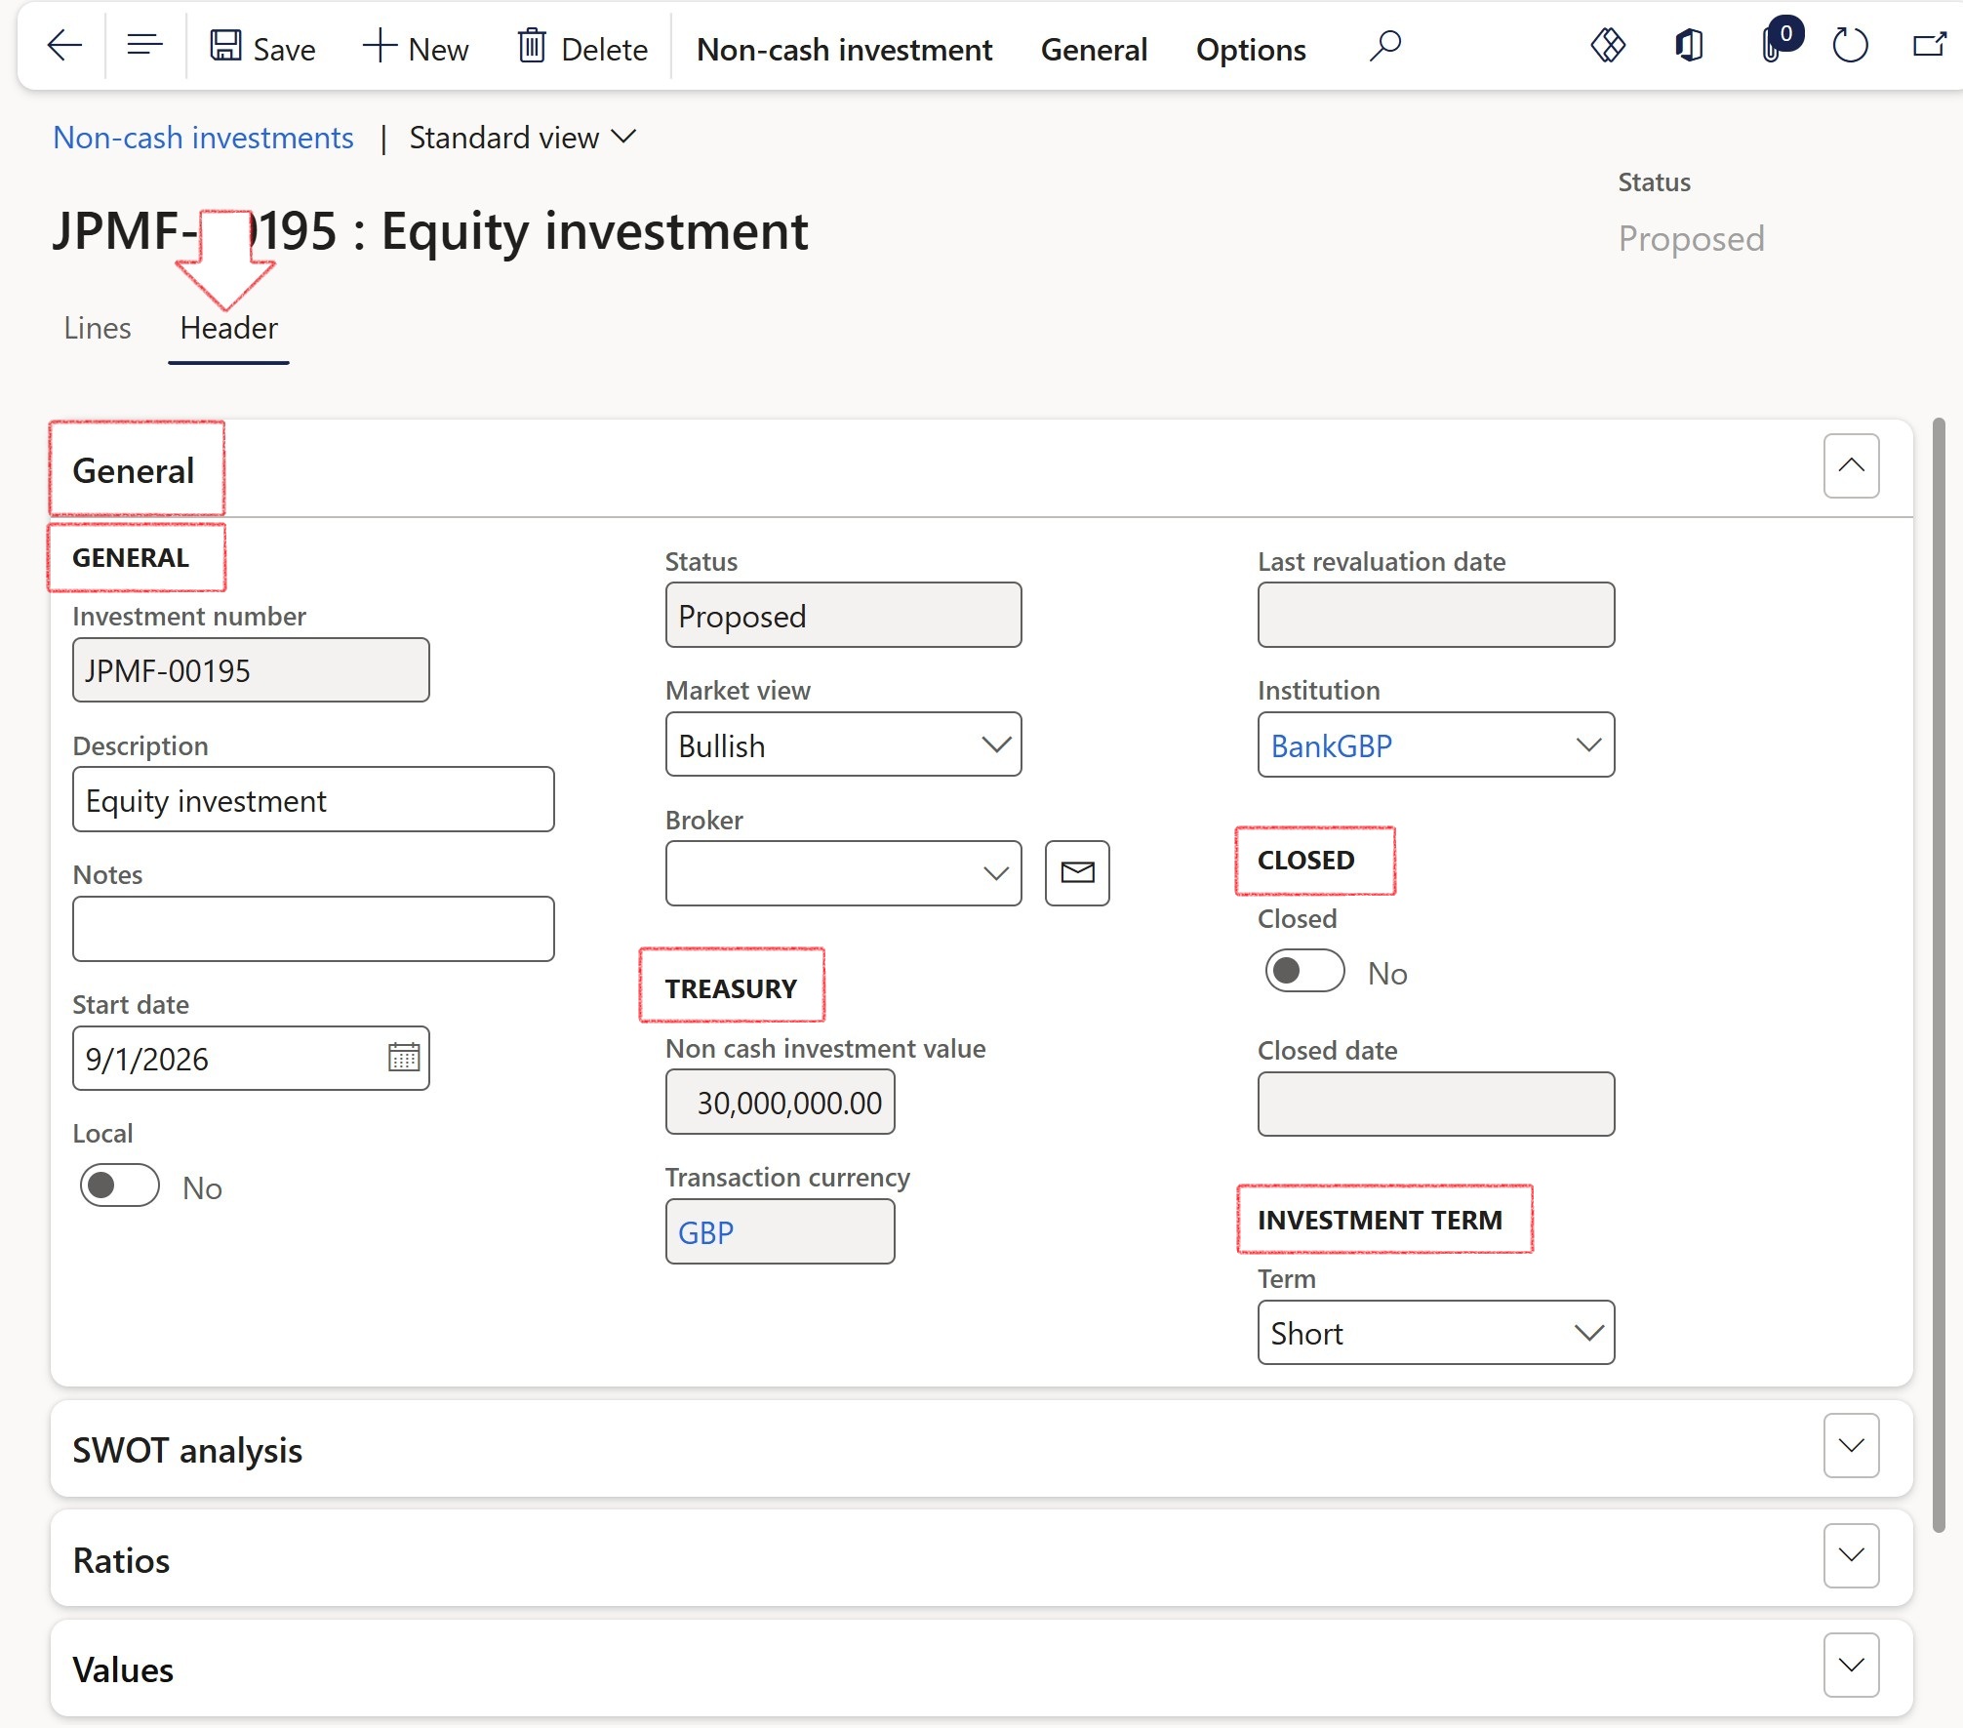Delete the record via Delete button
The image size is (1963, 1728).
(582, 48)
